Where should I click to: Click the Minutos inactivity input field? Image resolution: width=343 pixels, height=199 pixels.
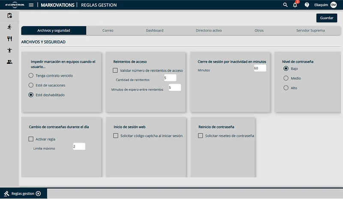[x=260, y=68]
